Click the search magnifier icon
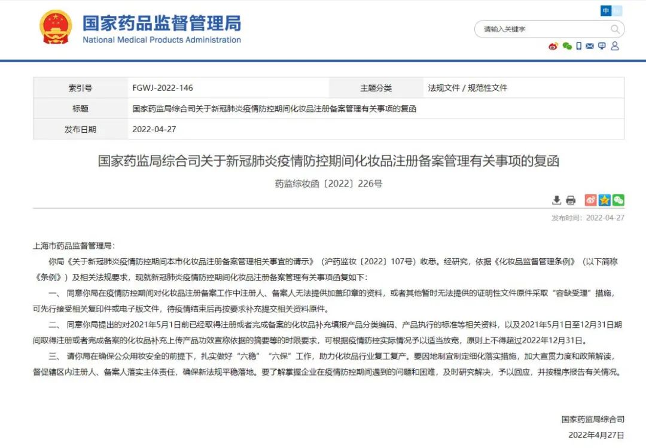Image resolution: width=646 pixels, height=448 pixels. click(x=615, y=29)
